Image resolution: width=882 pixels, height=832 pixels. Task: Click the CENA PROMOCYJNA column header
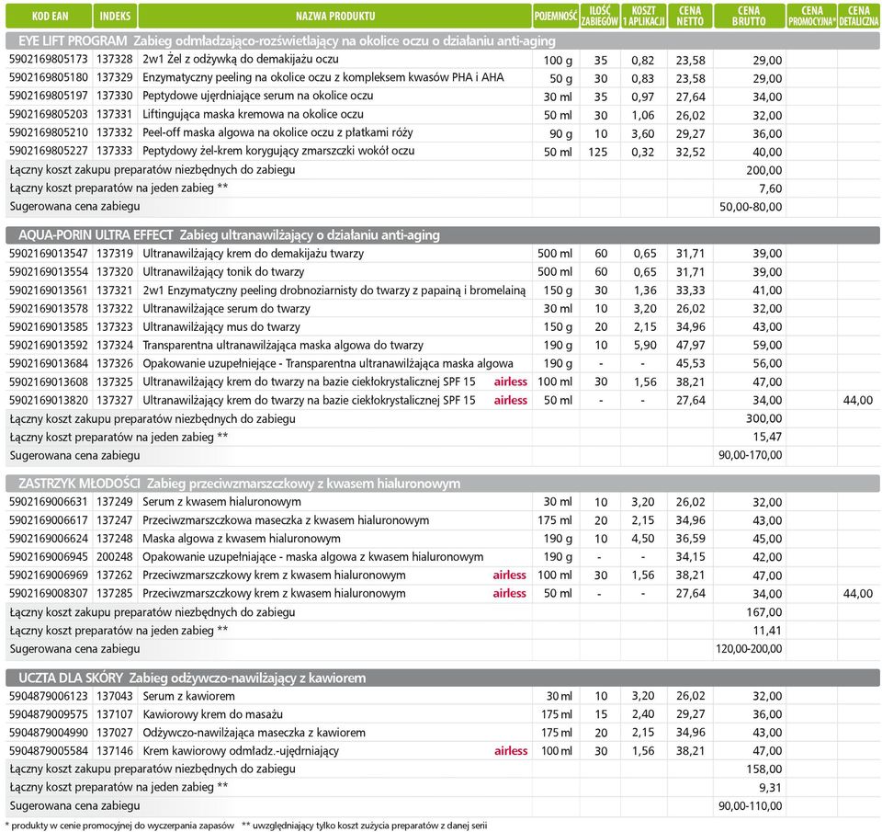coord(811,16)
